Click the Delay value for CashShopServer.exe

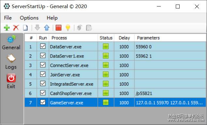(124, 94)
